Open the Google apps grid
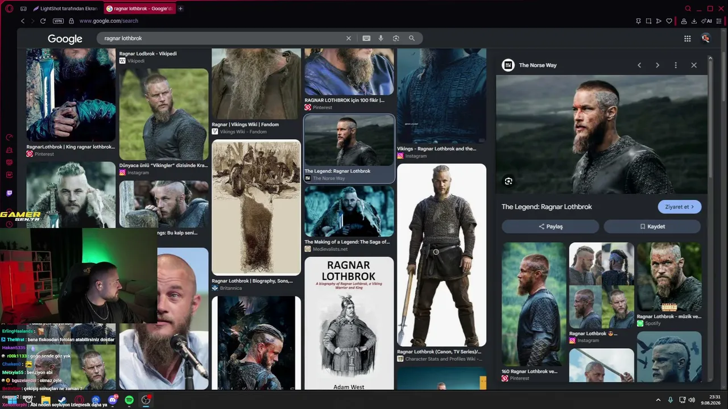The height and width of the screenshot is (409, 728). point(688,39)
